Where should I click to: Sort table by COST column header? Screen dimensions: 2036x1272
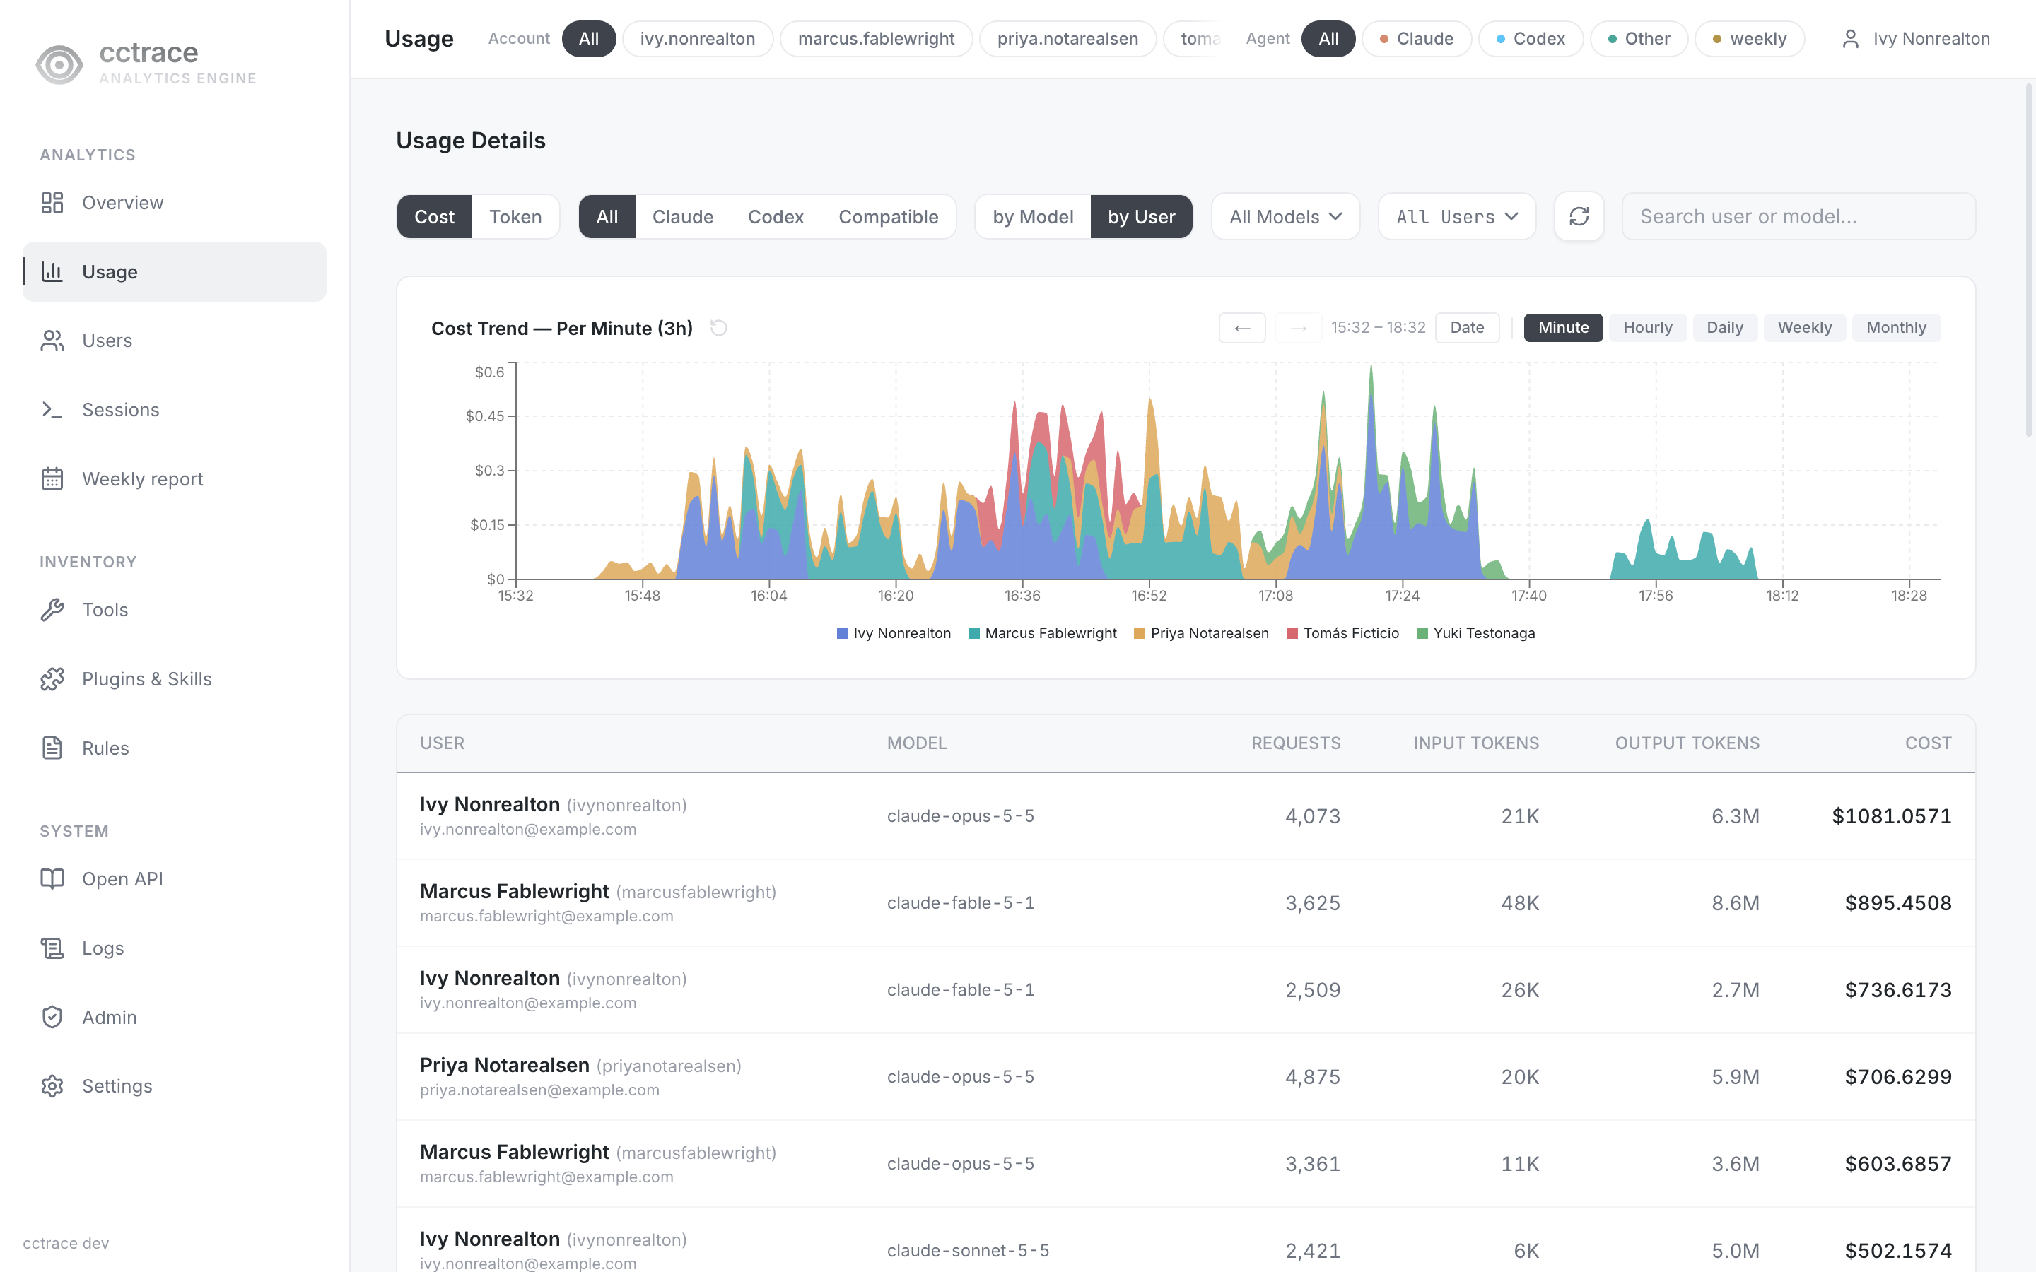(x=1927, y=743)
